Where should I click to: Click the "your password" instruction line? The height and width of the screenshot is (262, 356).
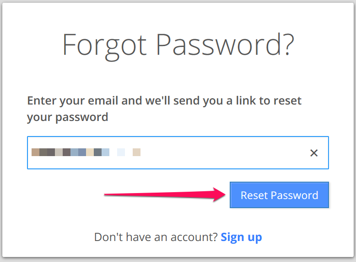[68, 117]
